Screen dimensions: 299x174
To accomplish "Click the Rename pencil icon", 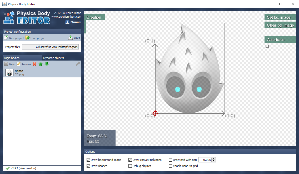I will 18,64.
